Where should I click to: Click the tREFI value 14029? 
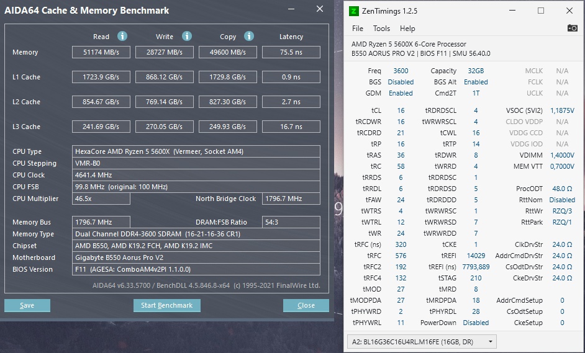[476, 256]
